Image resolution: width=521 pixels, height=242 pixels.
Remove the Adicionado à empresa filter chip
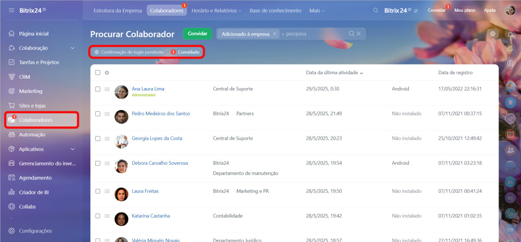point(274,34)
